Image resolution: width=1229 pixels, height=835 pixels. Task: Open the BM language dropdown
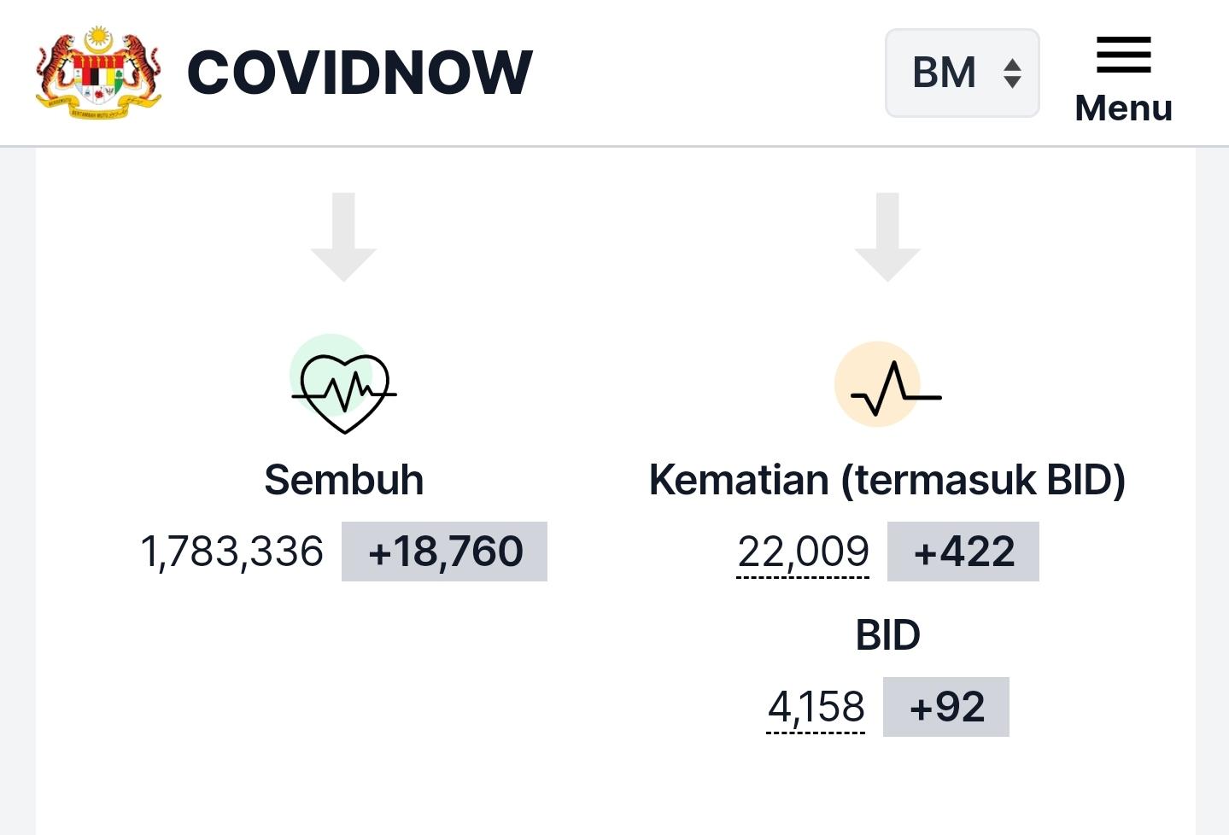[x=962, y=73]
